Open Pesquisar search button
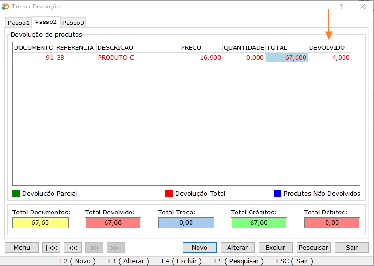This screenshot has width=374, height=266. (x=313, y=247)
